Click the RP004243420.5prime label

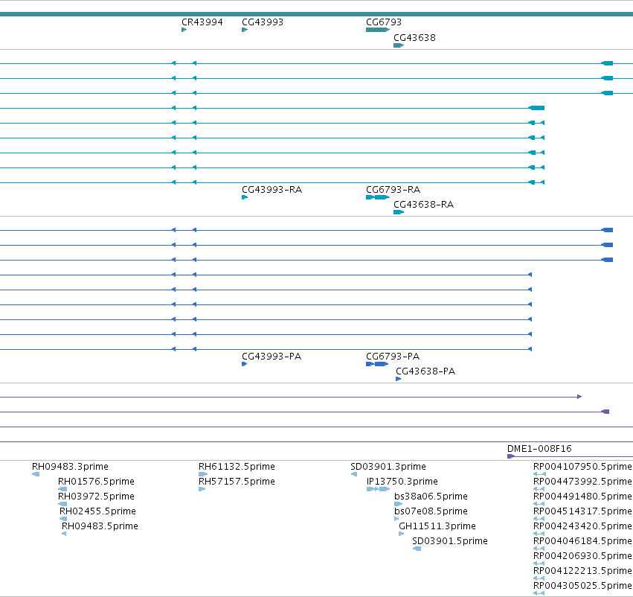pyautogui.click(x=582, y=526)
